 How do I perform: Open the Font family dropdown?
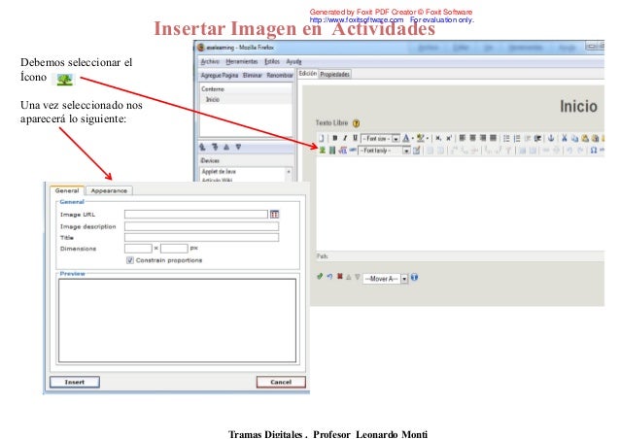click(x=384, y=151)
